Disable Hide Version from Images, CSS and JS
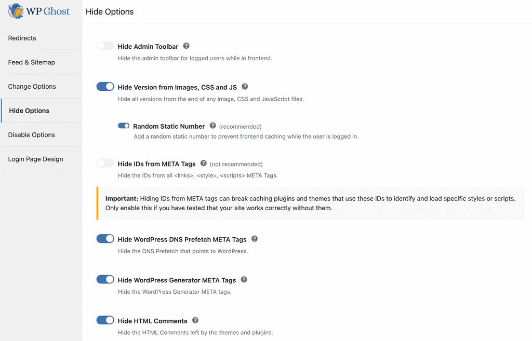532x341 pixels. (x=105, y=86)
